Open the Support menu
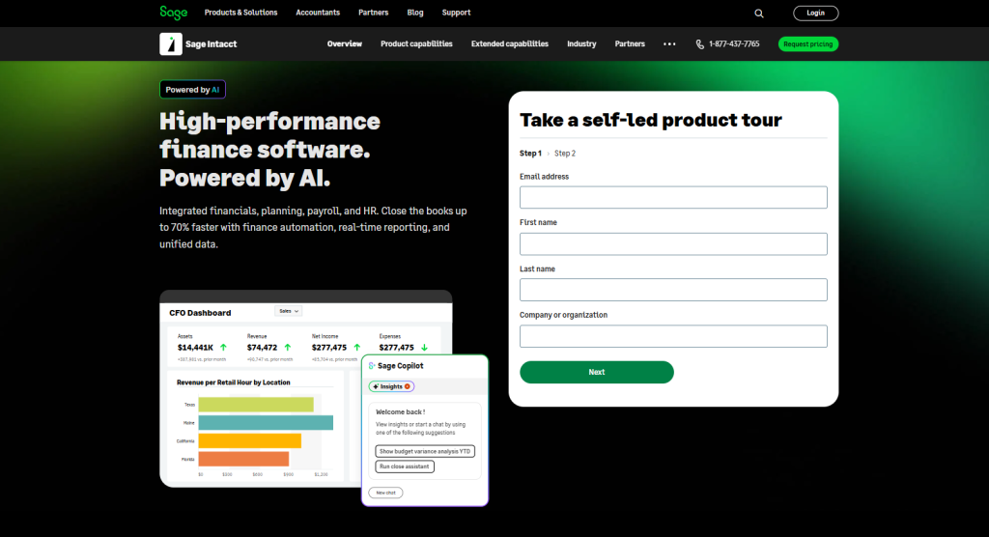 456,13
